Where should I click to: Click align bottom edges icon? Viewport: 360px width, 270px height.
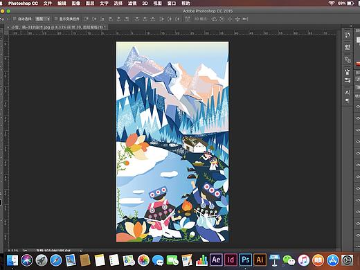102,19
